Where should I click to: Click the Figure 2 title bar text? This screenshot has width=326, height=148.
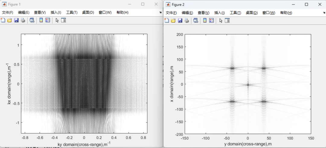(x=178, y=5)
